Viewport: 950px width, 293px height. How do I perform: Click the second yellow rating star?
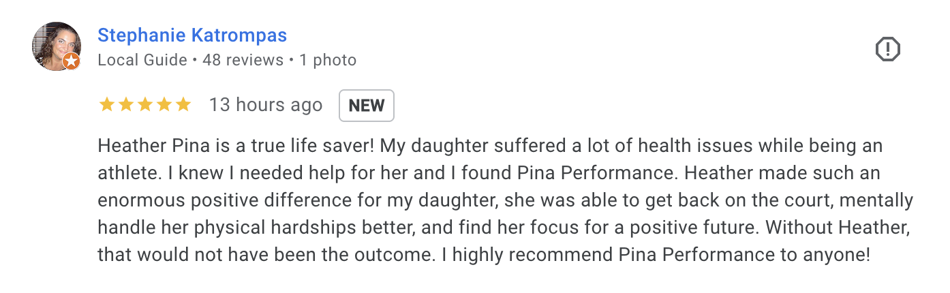click(x=125, y=104)
